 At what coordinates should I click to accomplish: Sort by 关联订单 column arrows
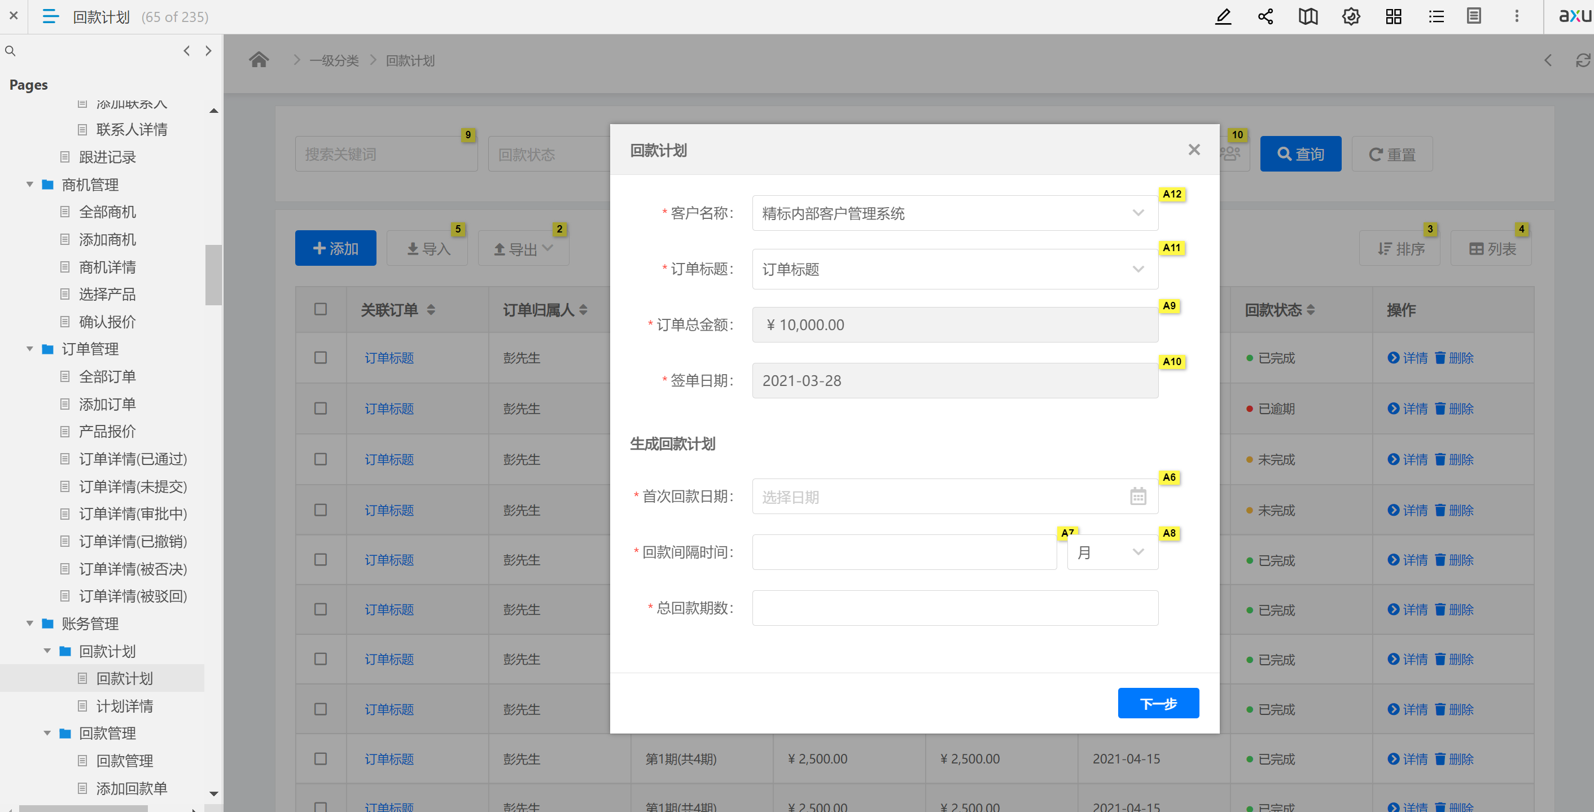tap(431, 309)
